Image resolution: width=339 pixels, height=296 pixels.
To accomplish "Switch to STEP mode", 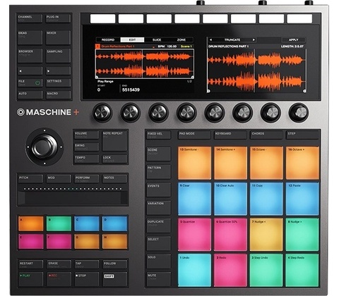I will pyautogui.click(x=302, y=135).
